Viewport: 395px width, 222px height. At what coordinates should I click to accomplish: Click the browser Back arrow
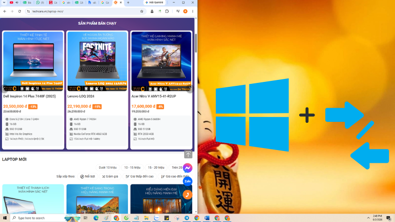(x=5, y=11)
